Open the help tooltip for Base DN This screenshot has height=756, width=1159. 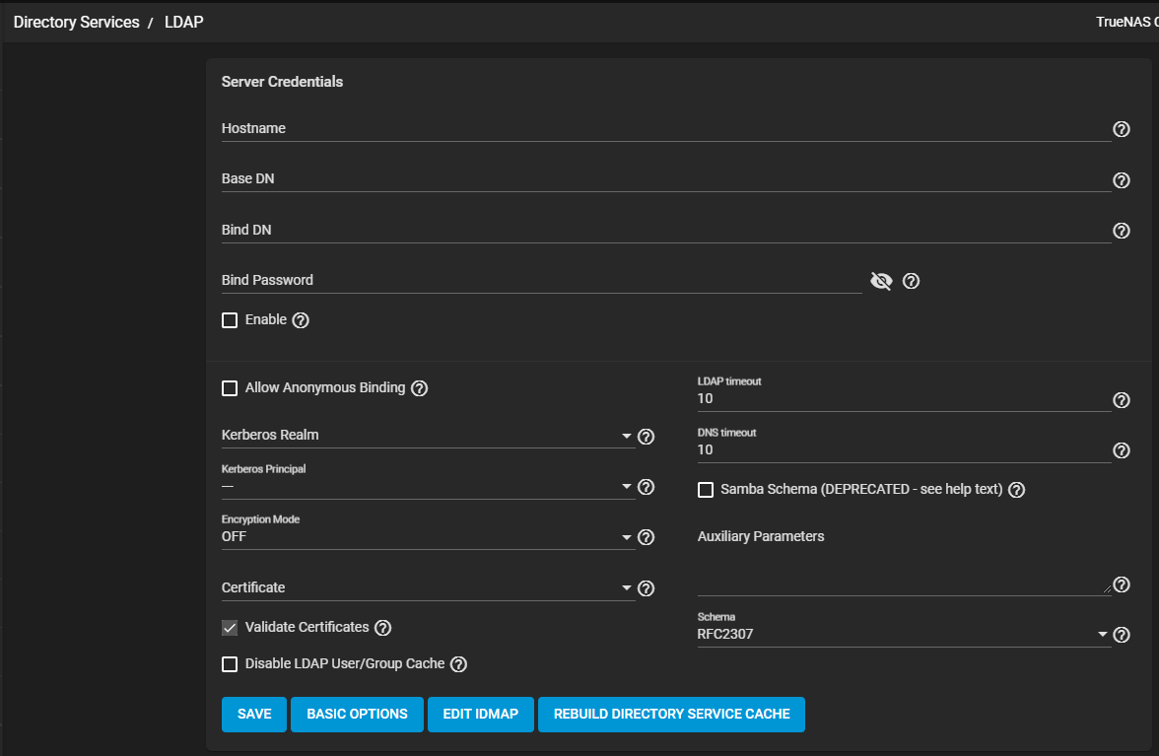click(1121, 180)
